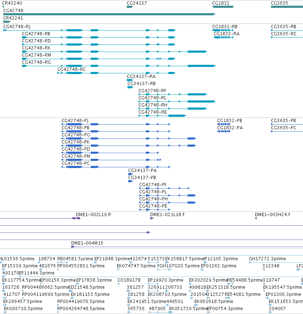
Task: Click the CR43240 gene label
Action: point(12,3)
